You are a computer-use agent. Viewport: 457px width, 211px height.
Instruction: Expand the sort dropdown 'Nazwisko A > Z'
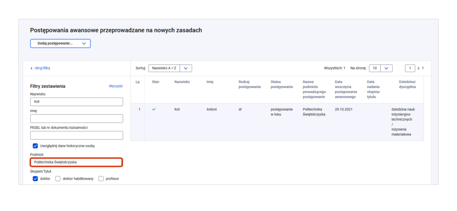pyautogui.click(x=170, y=68)
